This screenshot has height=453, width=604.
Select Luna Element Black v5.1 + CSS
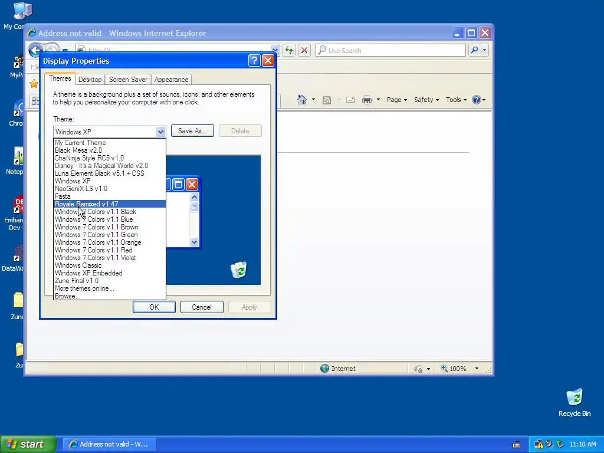109,173
